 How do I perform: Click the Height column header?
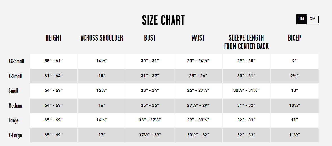pos(53,38)
